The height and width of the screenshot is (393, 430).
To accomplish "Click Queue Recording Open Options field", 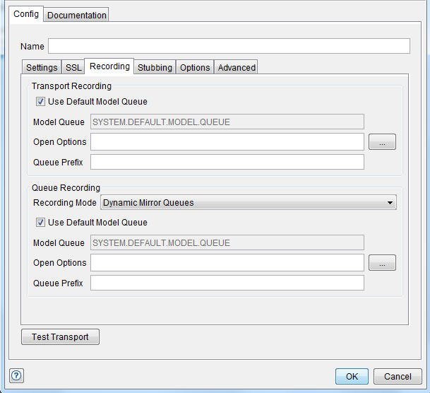I will pyautogui.click(x=227, y=263).
